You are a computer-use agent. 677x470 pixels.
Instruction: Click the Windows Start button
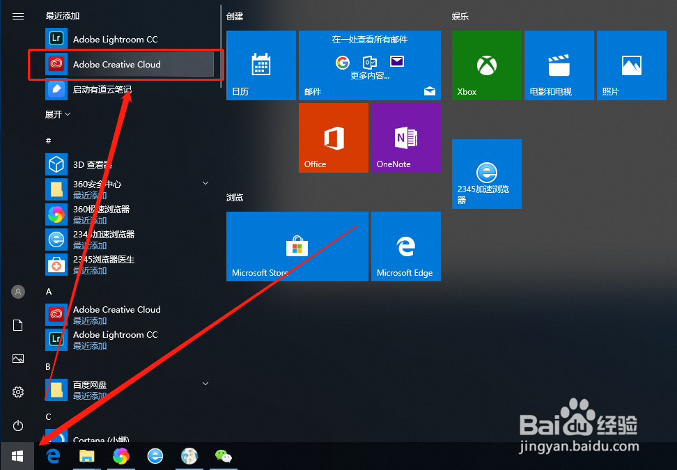point(17,456)
